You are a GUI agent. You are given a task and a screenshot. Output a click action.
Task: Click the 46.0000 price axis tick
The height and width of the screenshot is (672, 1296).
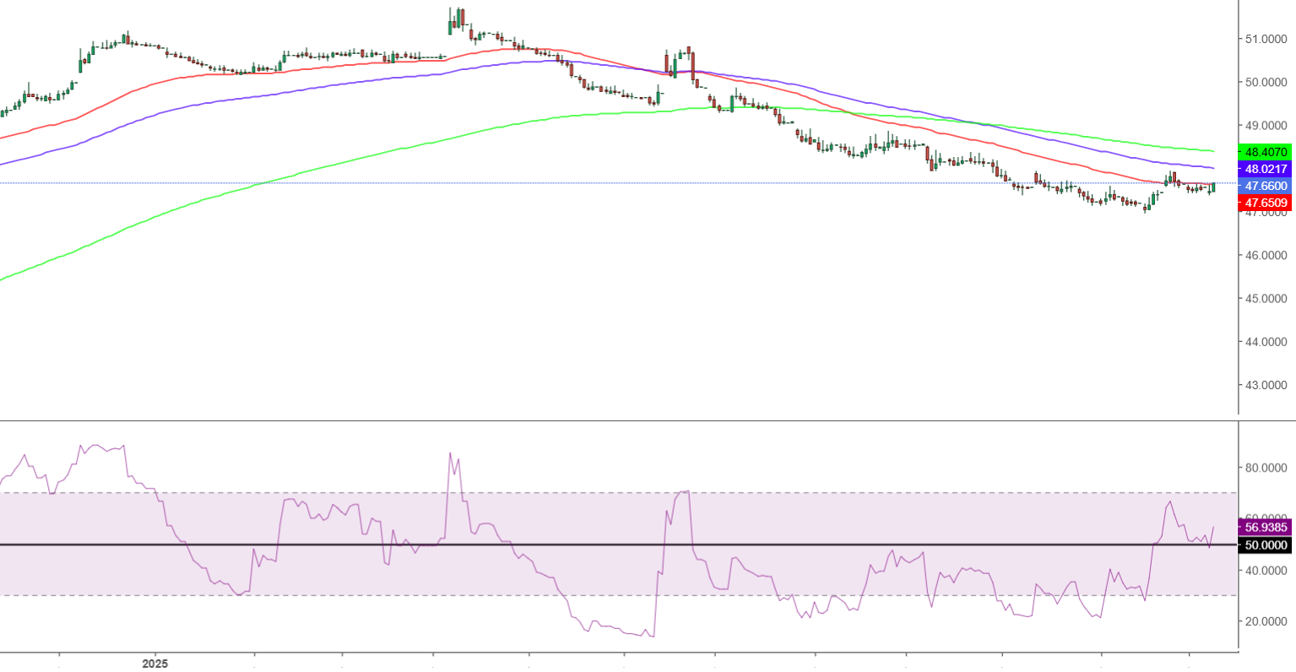click(x=1265, y=255)
